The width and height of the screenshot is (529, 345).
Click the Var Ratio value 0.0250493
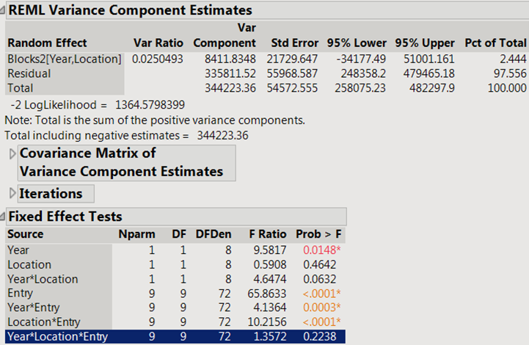click(158, 58)
